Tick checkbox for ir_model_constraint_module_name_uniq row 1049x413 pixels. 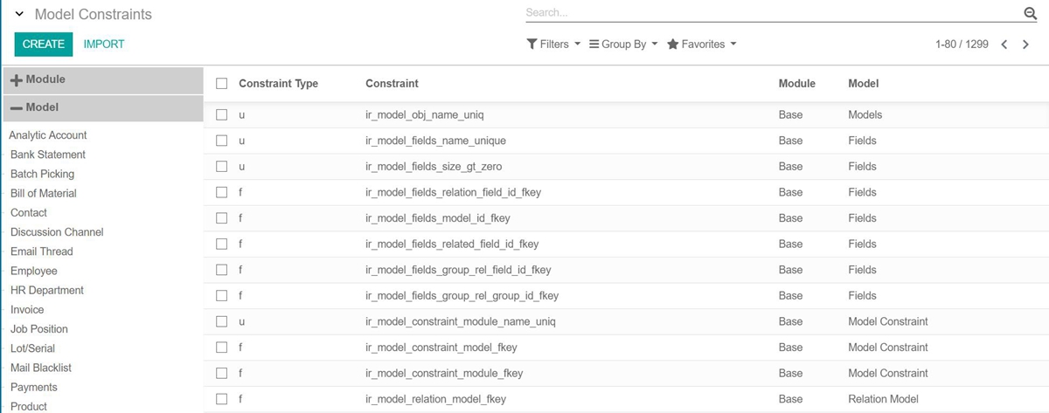(x=222, y=321)
